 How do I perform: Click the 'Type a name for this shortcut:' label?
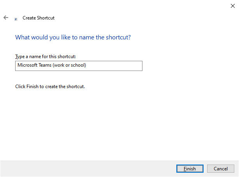coord(46,57)
